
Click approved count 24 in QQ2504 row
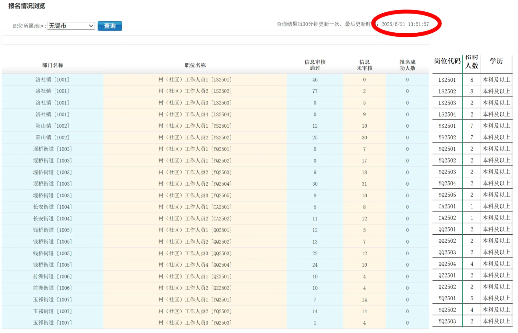[x=315, y=265]
